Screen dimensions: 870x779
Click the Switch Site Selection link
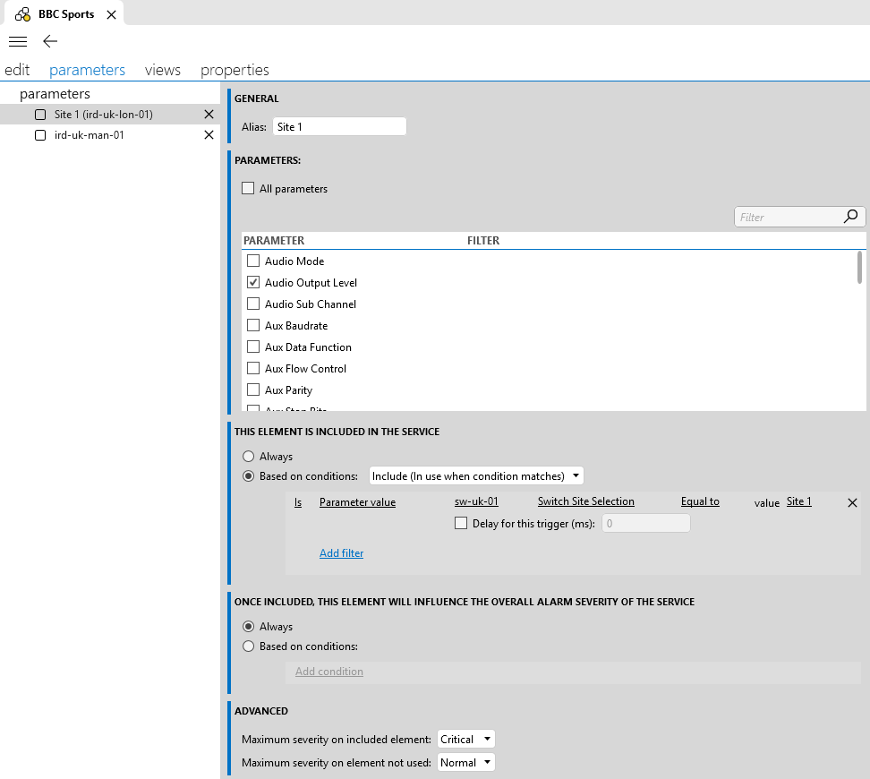pyautogui.click(x=586, y=501)
